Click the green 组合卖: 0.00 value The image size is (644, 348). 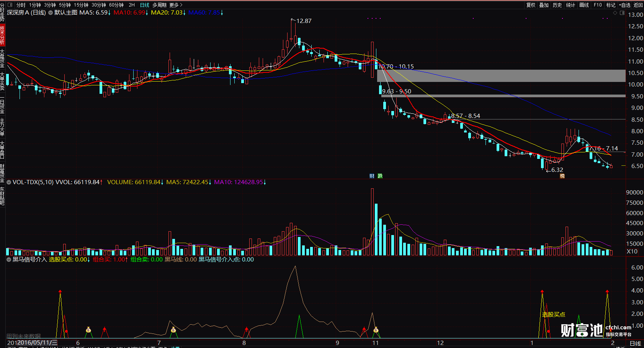[147, 260]
